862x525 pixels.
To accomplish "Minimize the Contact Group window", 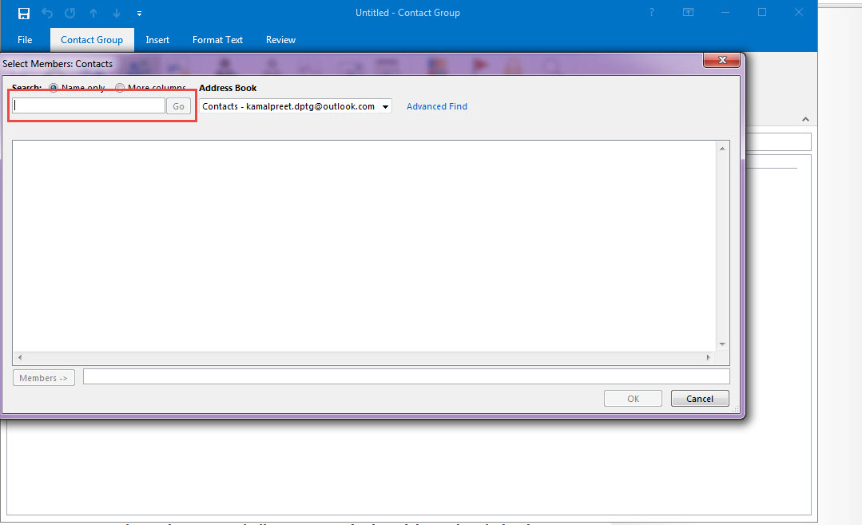I will [x=725, y=12].
